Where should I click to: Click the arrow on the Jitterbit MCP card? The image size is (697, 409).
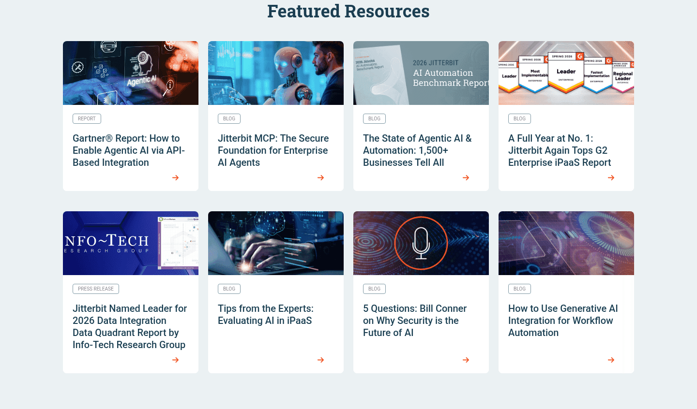click(x=320, y=178)
